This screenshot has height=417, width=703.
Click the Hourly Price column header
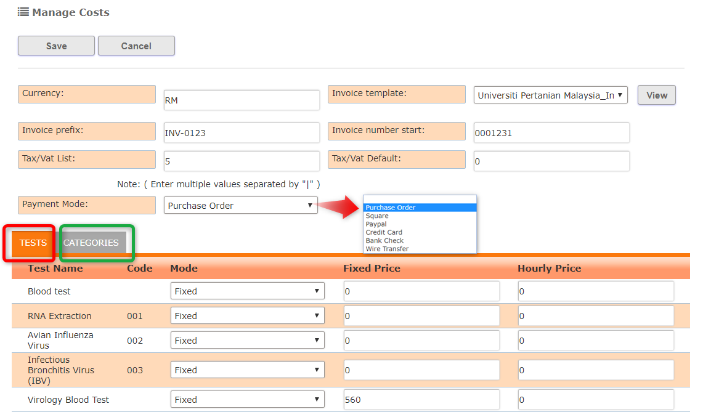tap(549, 268)
